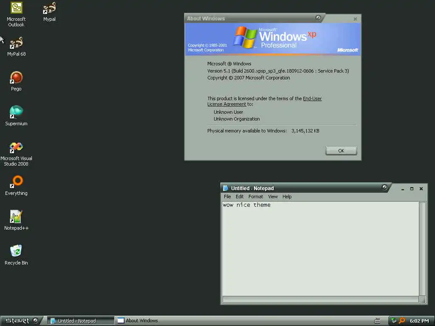
Task: Click the Version 5.1 build text line
Action: [278, 71]
